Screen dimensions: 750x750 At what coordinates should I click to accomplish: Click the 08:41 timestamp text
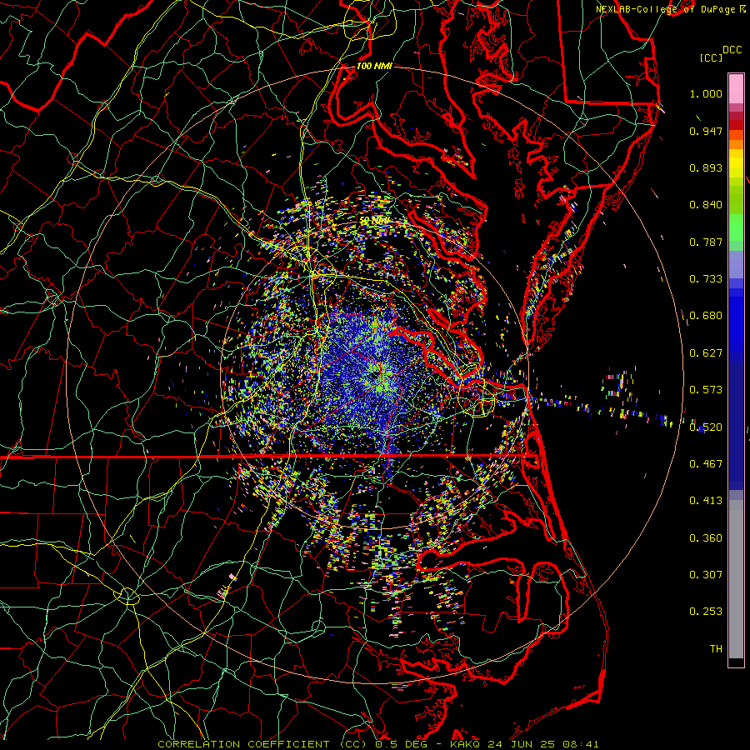579,744
